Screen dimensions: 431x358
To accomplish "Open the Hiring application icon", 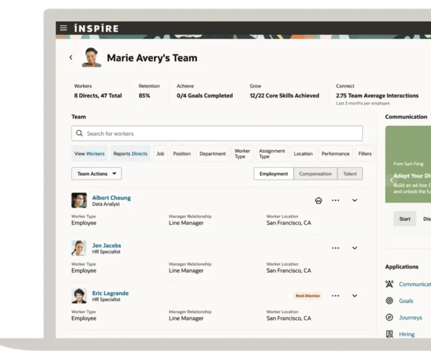I will pos(389,334).
